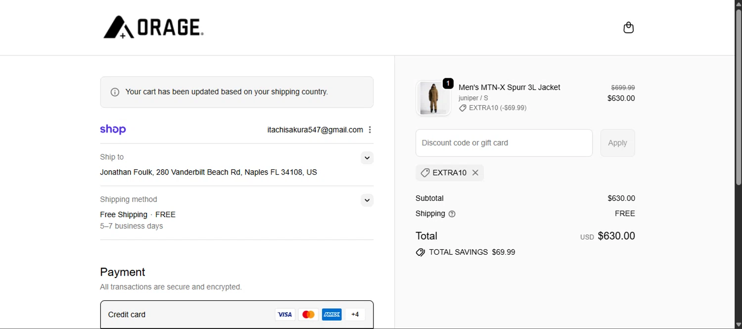Click the juniper / S variant text
Screen dimensions: 742x329
coord(473,98)
